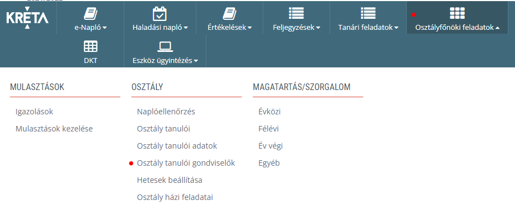Open the DKT table icon
This screenshot has height=216, width=515.
pyautogui.click(x=91, y=47)
